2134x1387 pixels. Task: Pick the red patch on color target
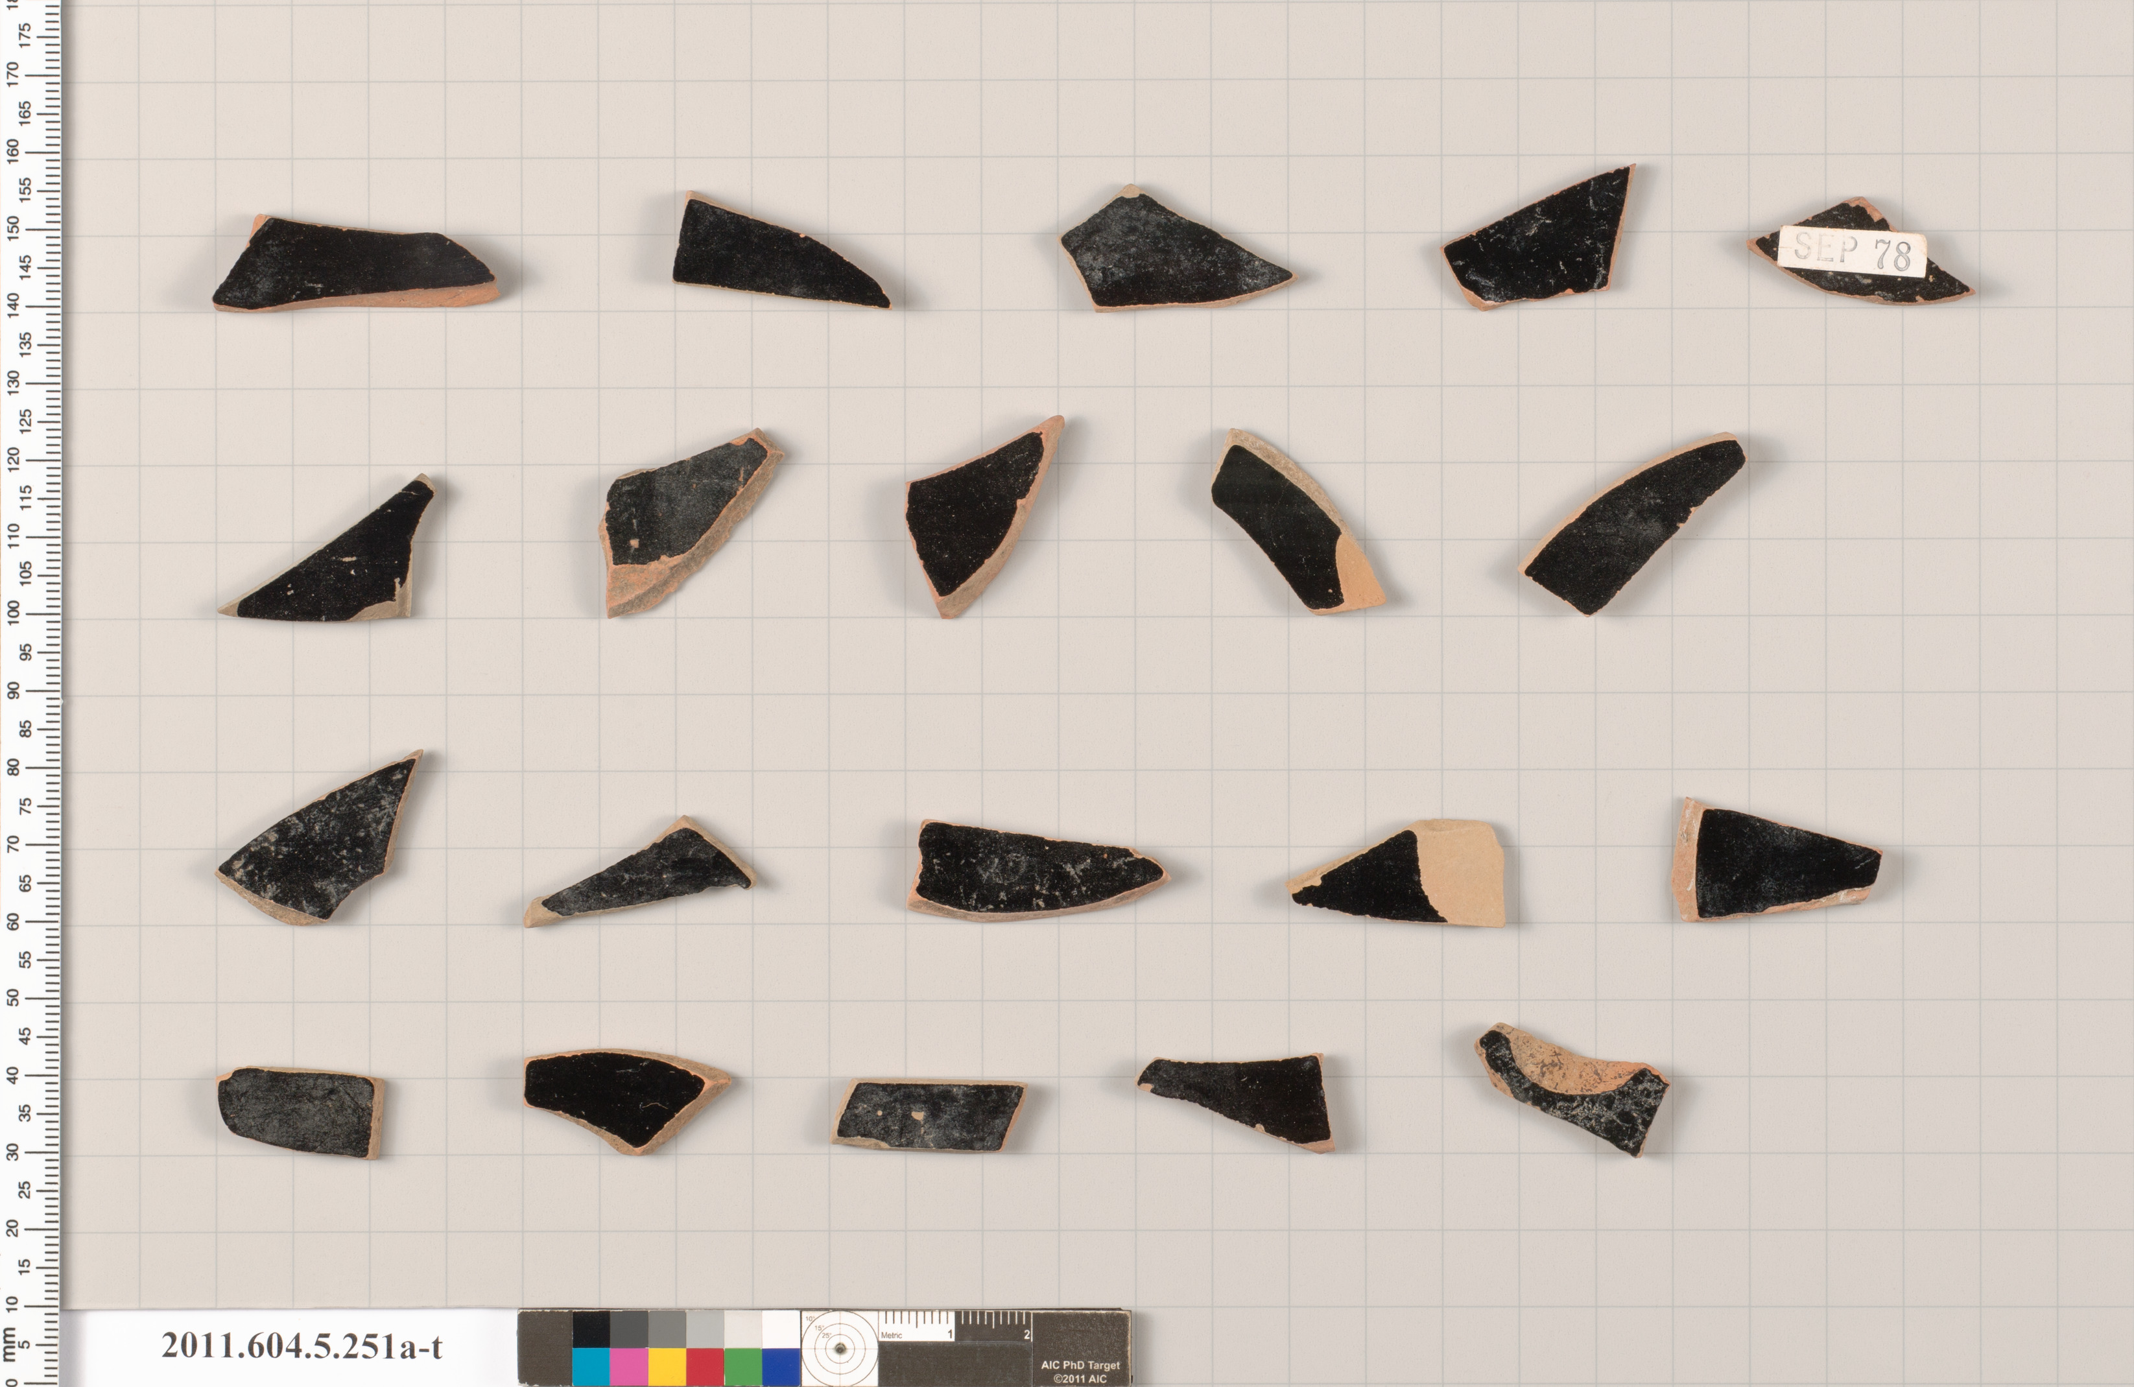(705, 1368)
